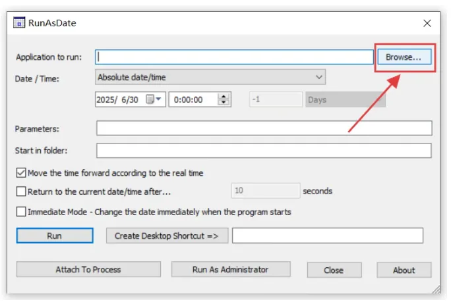Click Attach To Process button
Image resolution: width=453 pixels, height=304 pixels.
[x=88, y=269]
